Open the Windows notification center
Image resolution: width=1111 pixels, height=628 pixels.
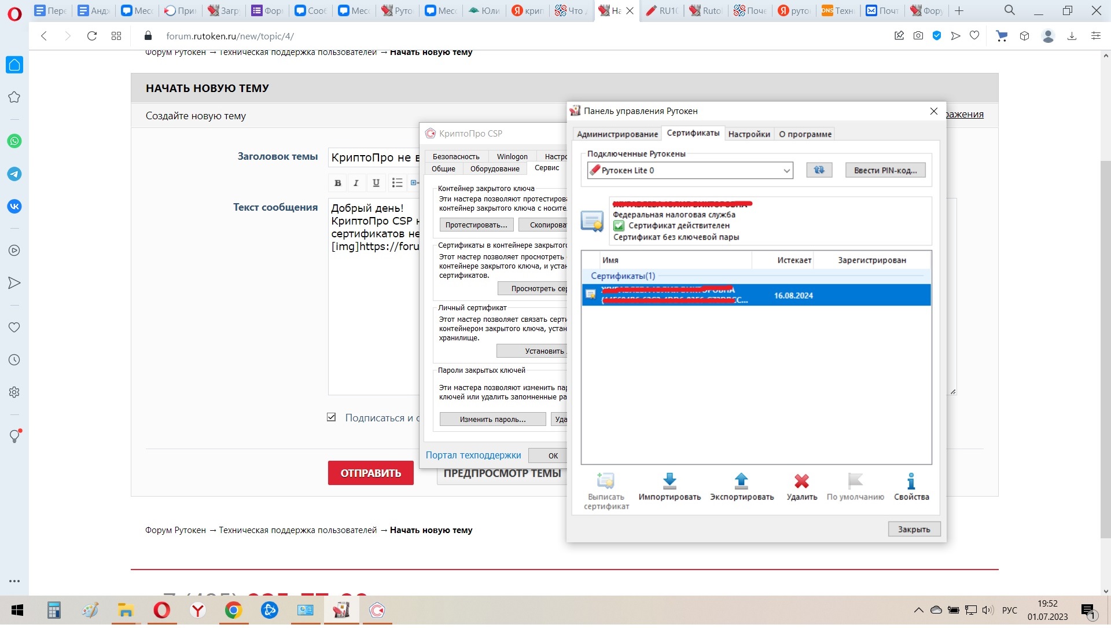tap(1088, 611)
